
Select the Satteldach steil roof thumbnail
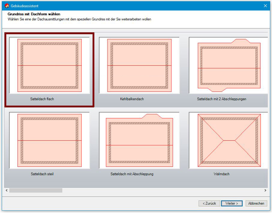(49, 140)
